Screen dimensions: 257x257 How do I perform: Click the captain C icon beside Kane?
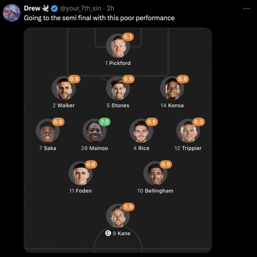click(108, 233)
